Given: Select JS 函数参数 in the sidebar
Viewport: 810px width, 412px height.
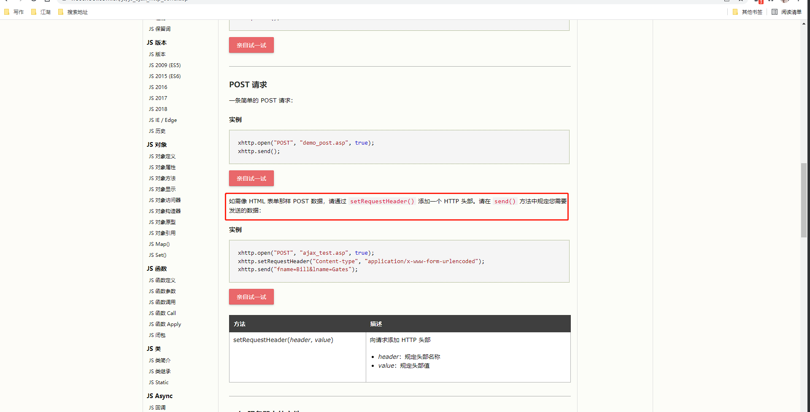Looking at the screenshot, I should click(162, 291).
